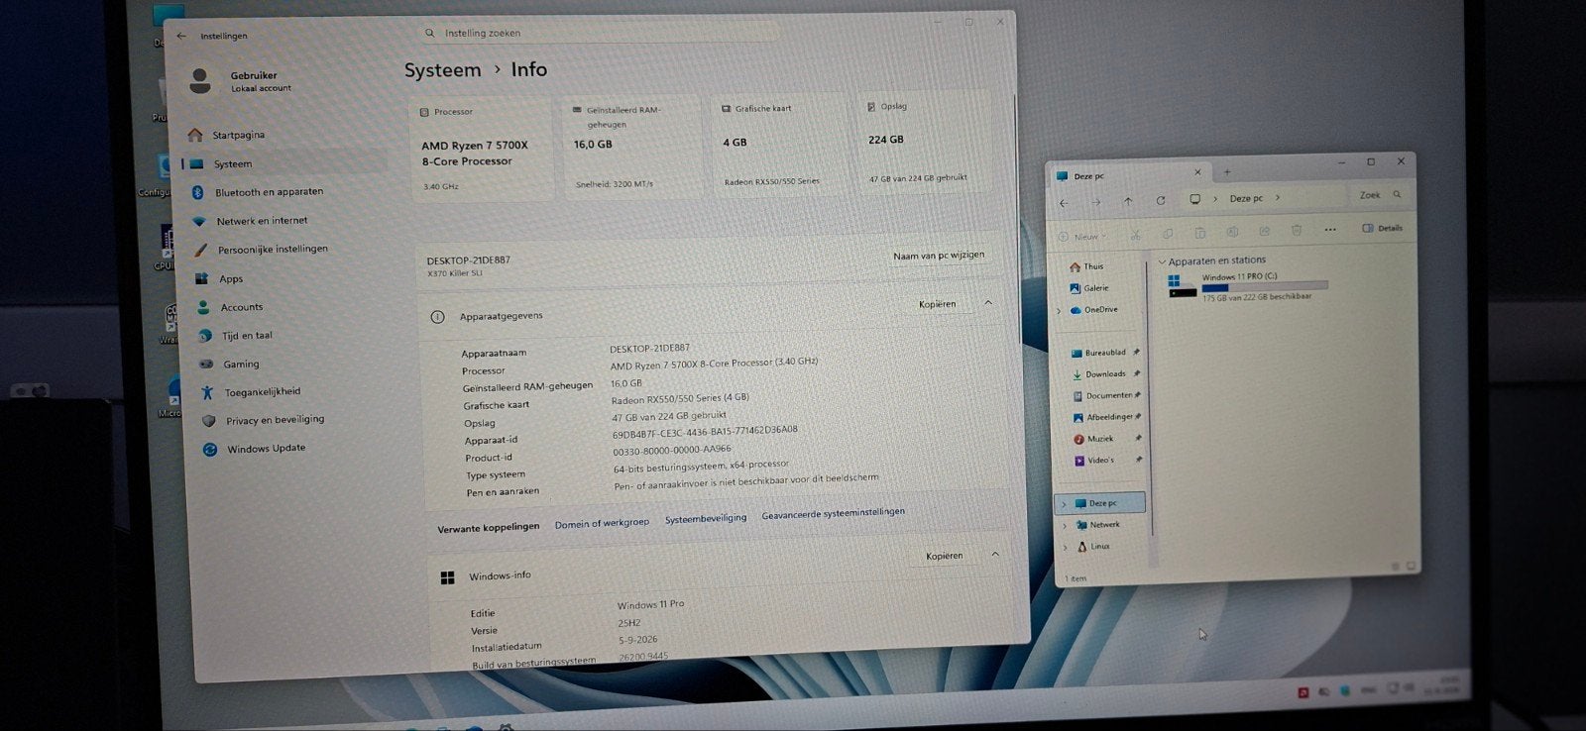Collapse the Apparaten en stations group
The width and height of the screenshot is (1586, 731).
click(x=1162, y=262)
